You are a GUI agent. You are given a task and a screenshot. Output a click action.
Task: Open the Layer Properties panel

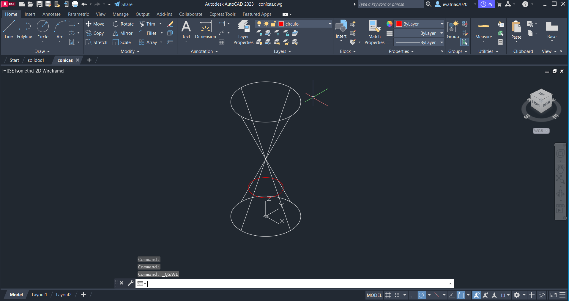[243, 32]
